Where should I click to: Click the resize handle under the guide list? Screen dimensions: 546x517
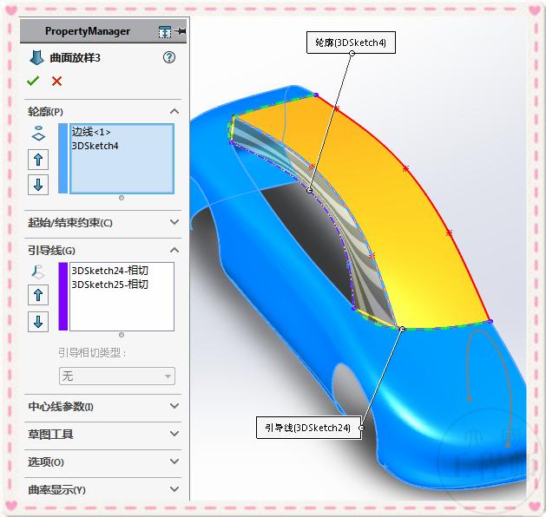pyautogui.click(x=122, y=335)
